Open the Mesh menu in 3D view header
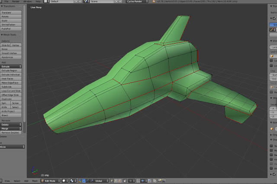The height and width of the screenshot is (184, 277). pyautogui.click(x=35, y=181)
